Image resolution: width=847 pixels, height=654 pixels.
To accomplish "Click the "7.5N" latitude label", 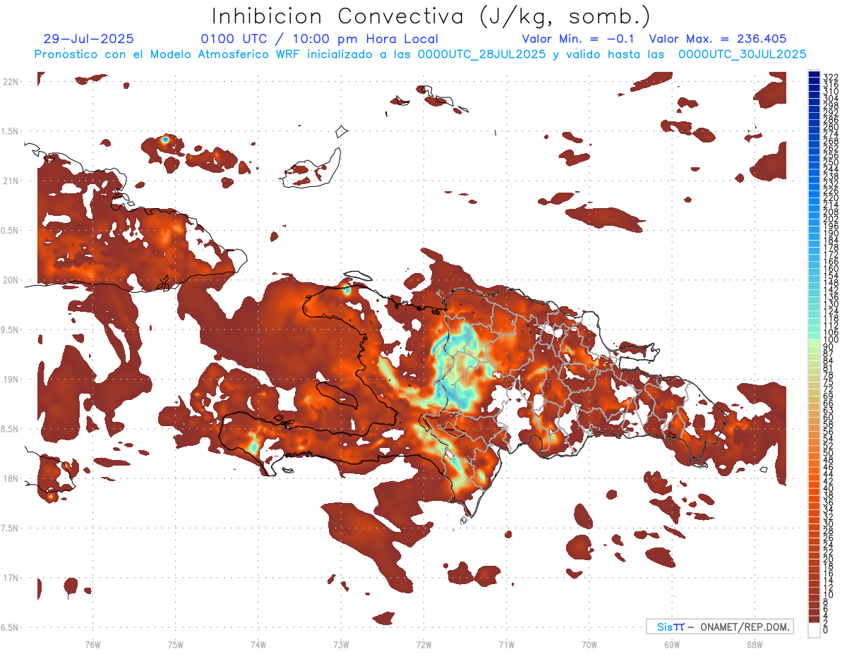I will [x=11, y=528].
